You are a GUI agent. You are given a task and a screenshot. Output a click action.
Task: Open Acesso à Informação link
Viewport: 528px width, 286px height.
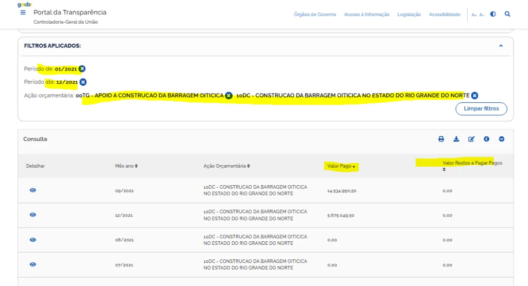click(367, 14)
